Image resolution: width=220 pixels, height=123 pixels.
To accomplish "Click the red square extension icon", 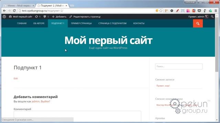I will [194, 11].
